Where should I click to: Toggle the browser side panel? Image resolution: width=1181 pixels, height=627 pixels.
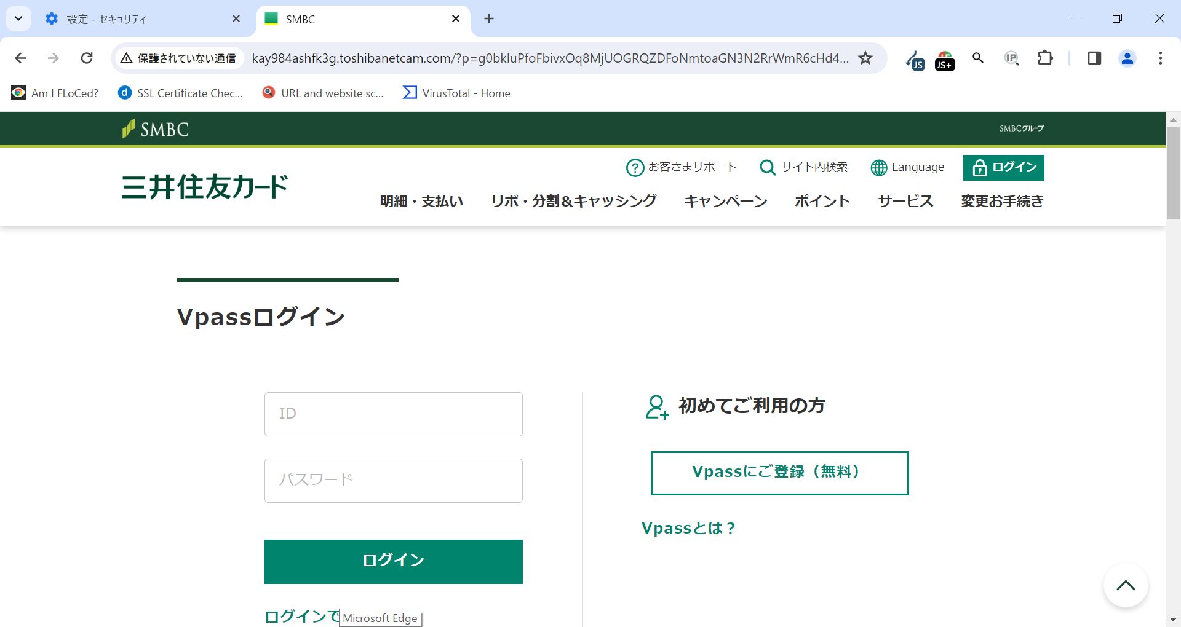(x=1094, y=58)
